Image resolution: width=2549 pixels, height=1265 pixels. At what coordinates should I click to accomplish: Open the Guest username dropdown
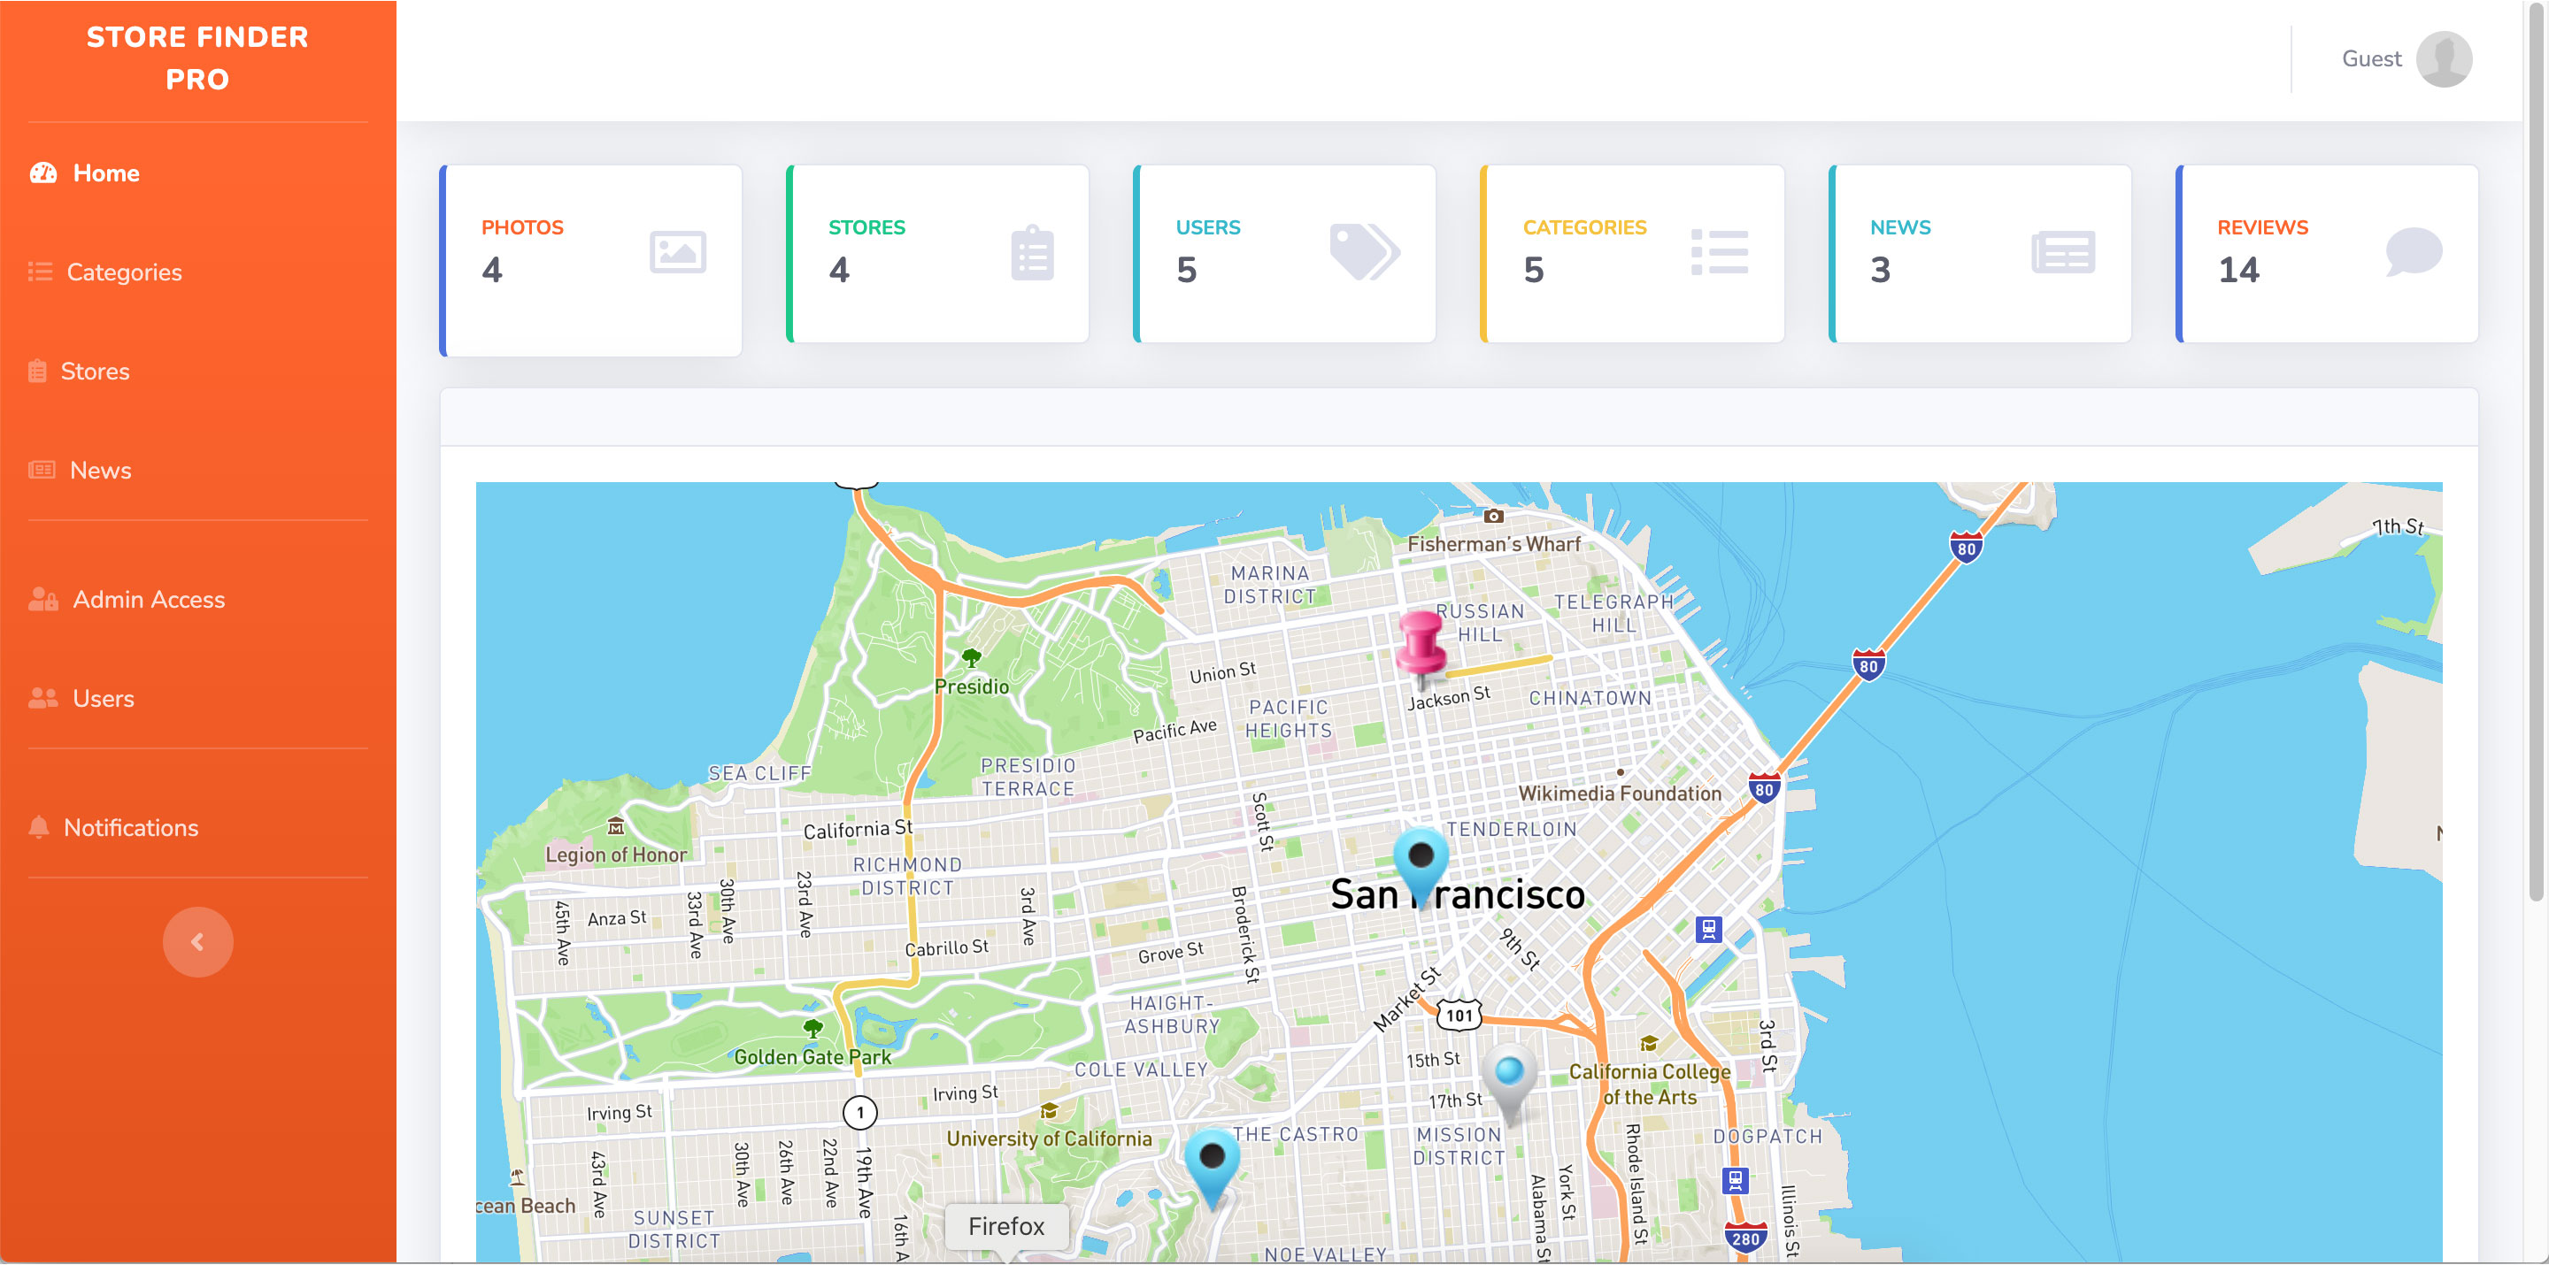tap(2371, 59)
